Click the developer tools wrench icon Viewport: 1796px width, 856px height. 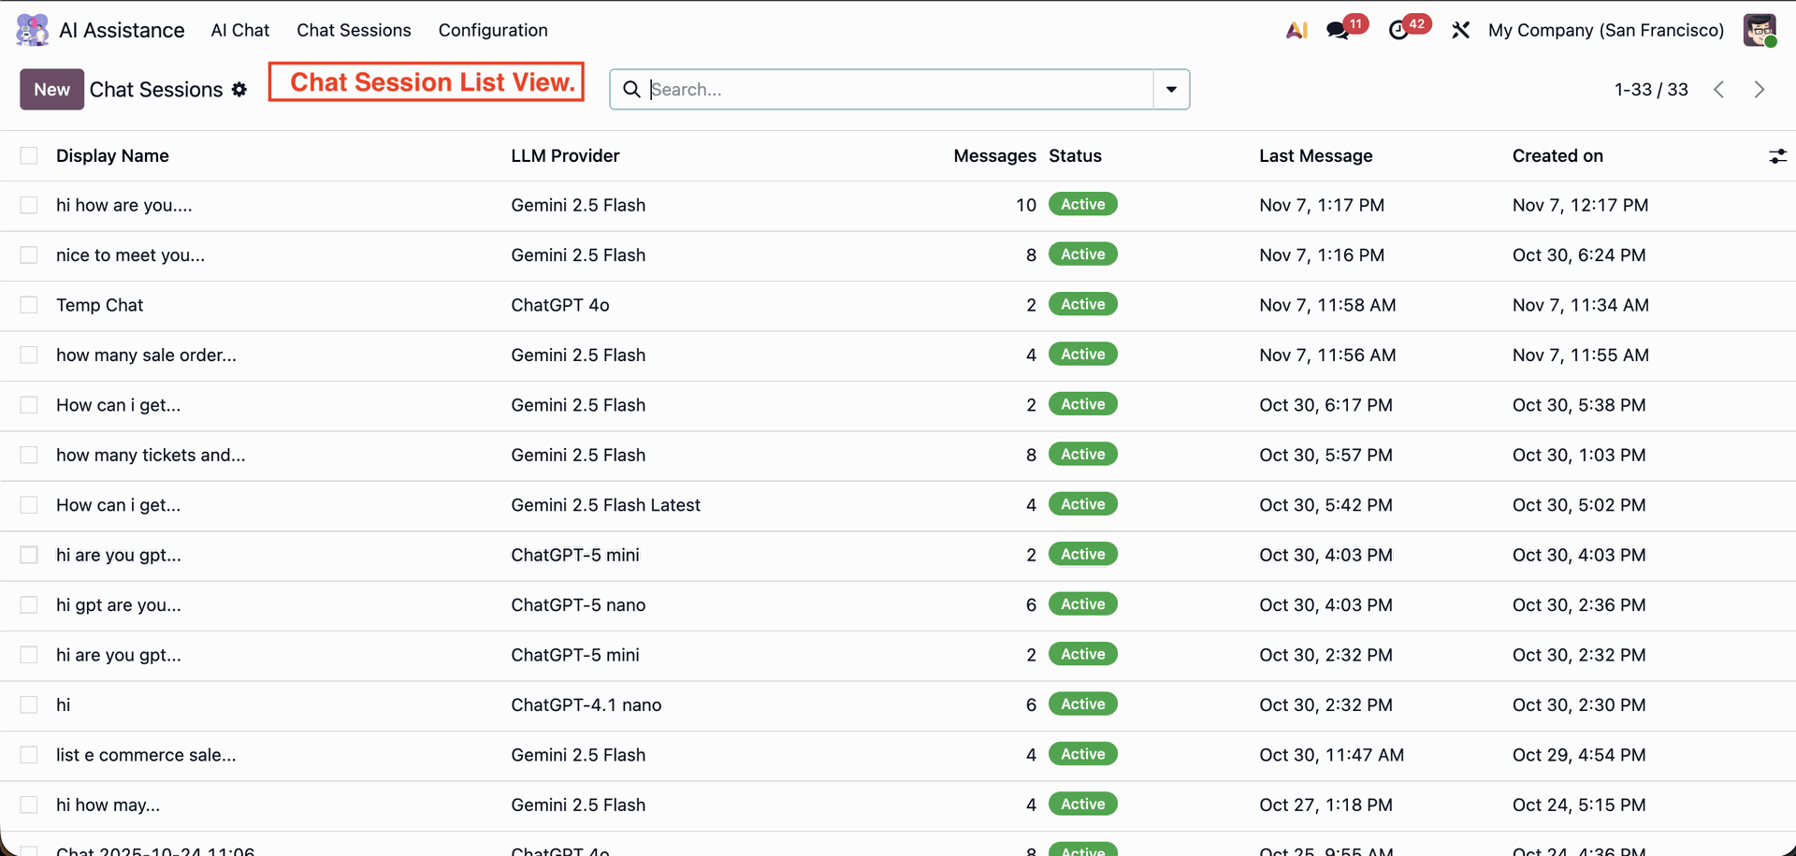click(1460, 30)
